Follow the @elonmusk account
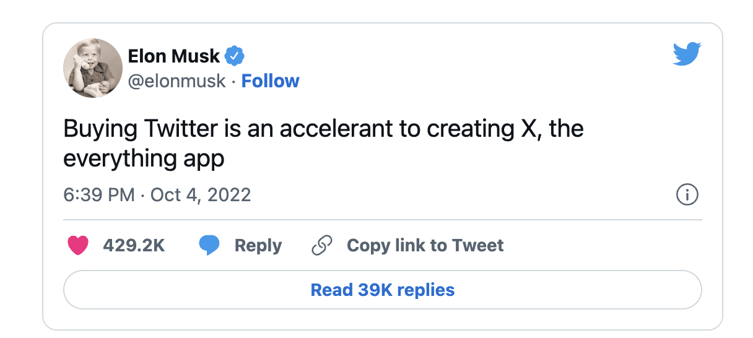 tap(270, 81)
